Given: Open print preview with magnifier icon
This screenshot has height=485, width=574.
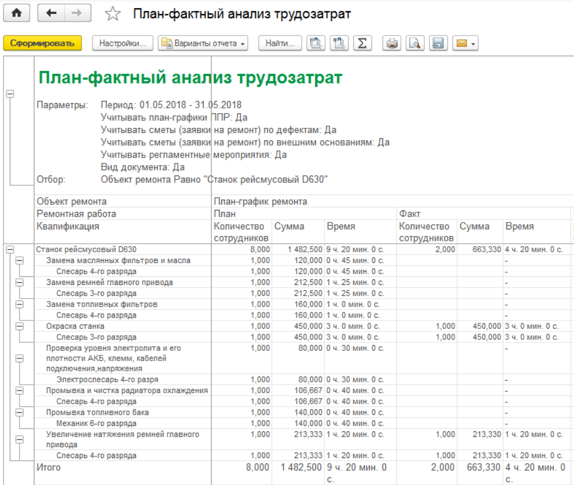Looking at the screenshot, I should (x=415, y=43).
